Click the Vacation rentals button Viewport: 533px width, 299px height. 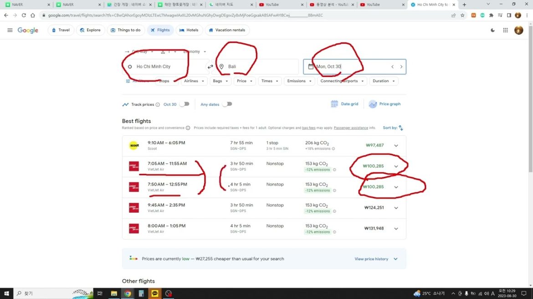[226, 30]
